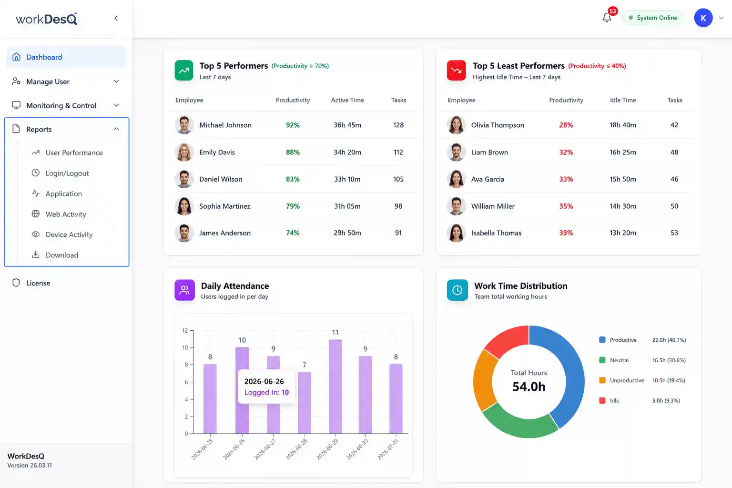Screen dimensions: 732x488
Task: Click the Active Time column header
Action: [x=347, y=100]
